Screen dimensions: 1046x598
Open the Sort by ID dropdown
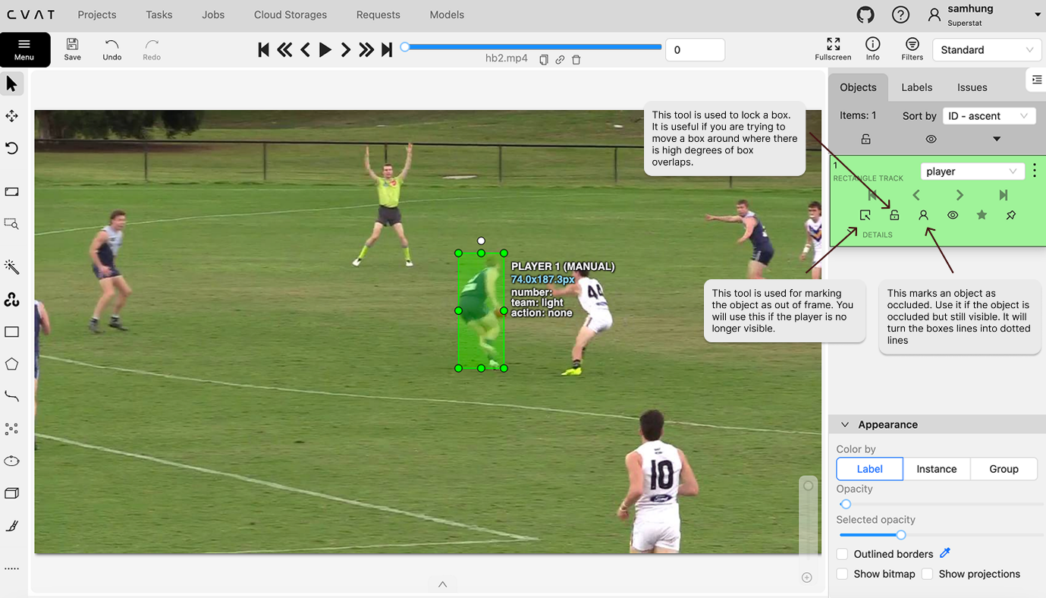[x=988, y=115]
